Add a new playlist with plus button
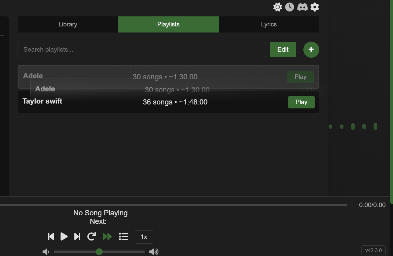 [311, 49]
